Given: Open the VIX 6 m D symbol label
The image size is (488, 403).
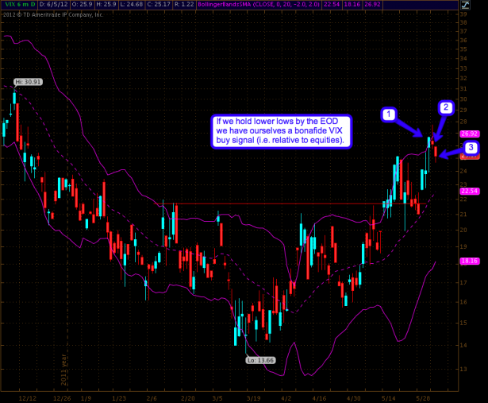Looking at the screenshot, I should [x=18, y=6].
